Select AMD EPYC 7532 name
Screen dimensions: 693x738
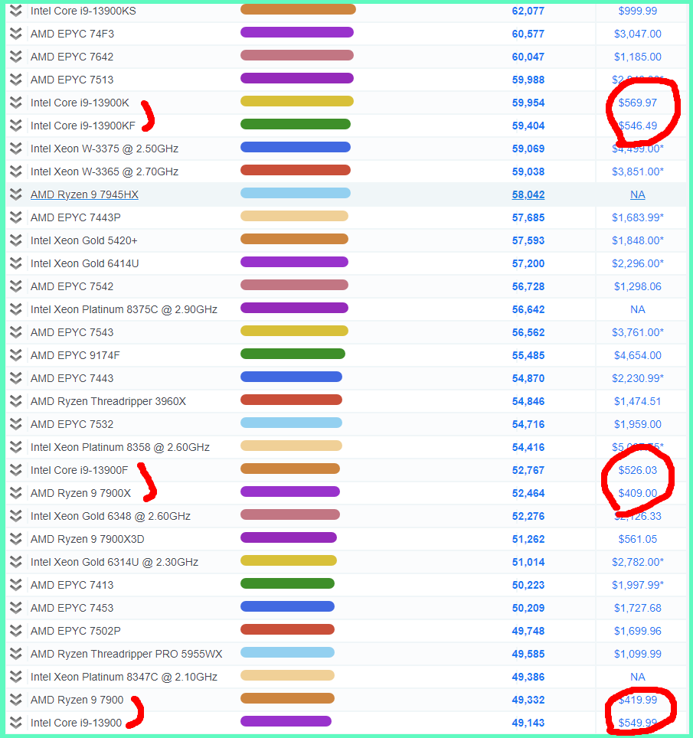point(72,424)
